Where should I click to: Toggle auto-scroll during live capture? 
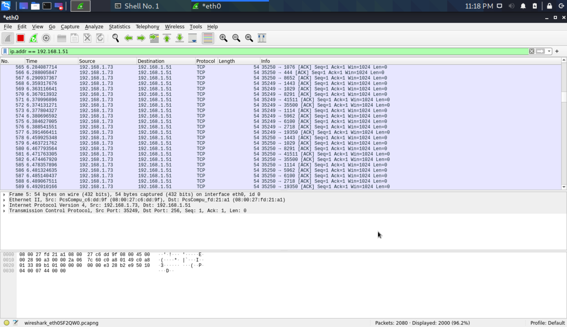pos(192,38)
